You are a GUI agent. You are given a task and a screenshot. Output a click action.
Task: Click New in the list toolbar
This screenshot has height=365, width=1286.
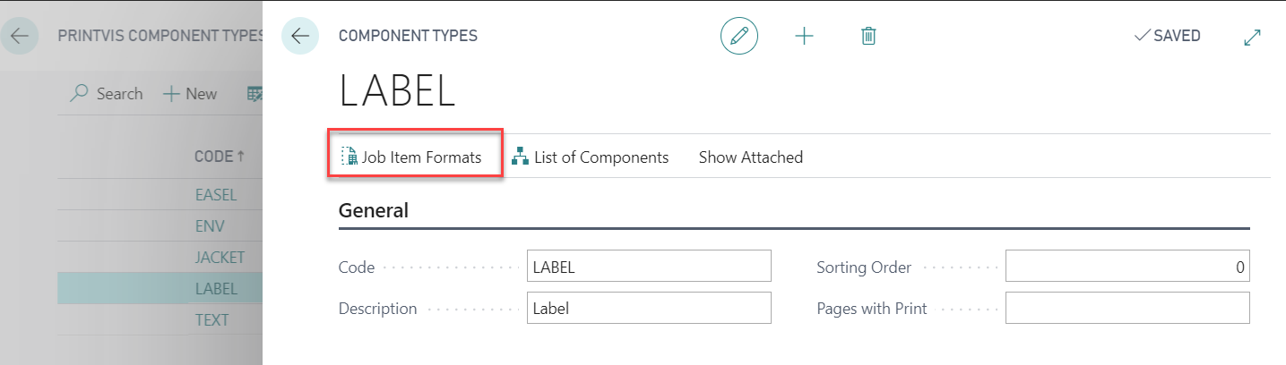pos(190,94)
